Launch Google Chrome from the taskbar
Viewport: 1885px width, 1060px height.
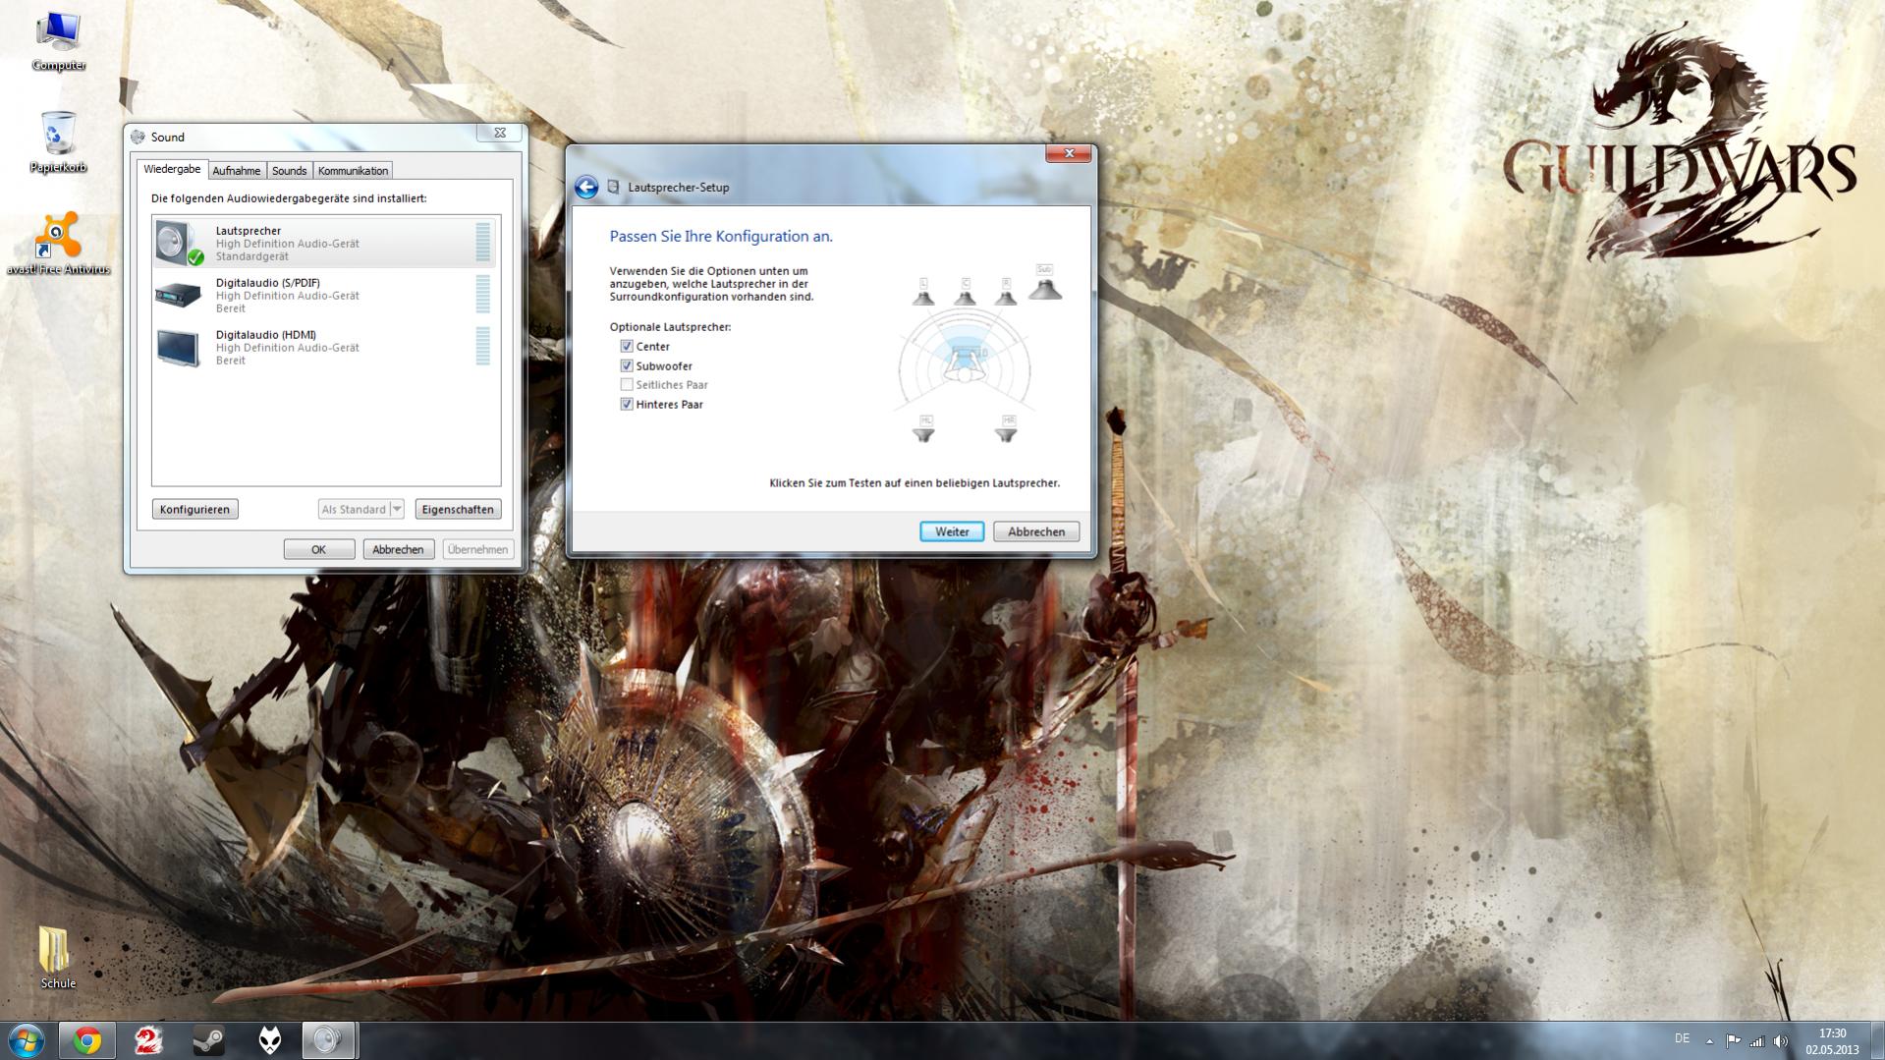pyautogui.click(x=87, y=1040)
